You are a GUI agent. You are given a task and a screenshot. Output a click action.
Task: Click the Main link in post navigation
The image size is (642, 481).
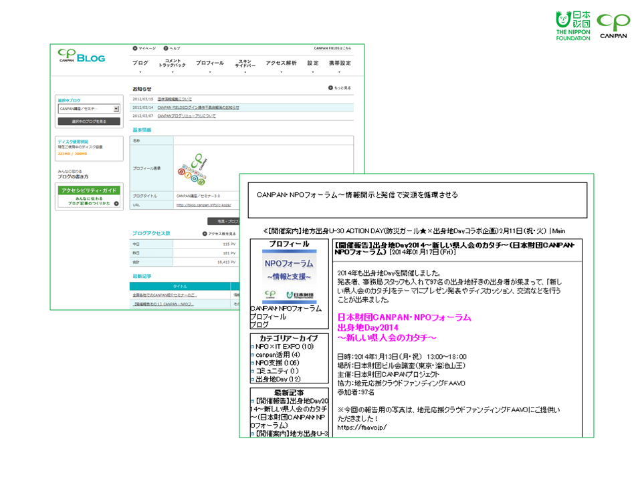click(x=558, y=231)
